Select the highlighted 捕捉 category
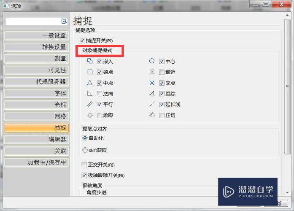The width and height of the screenshot is (294, 211). (37, 128)
